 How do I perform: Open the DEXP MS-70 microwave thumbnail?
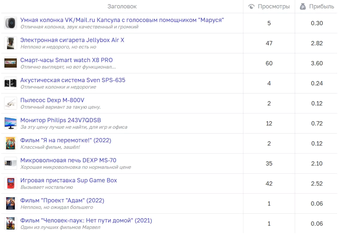pyautogui.click(x=10, y=163)
